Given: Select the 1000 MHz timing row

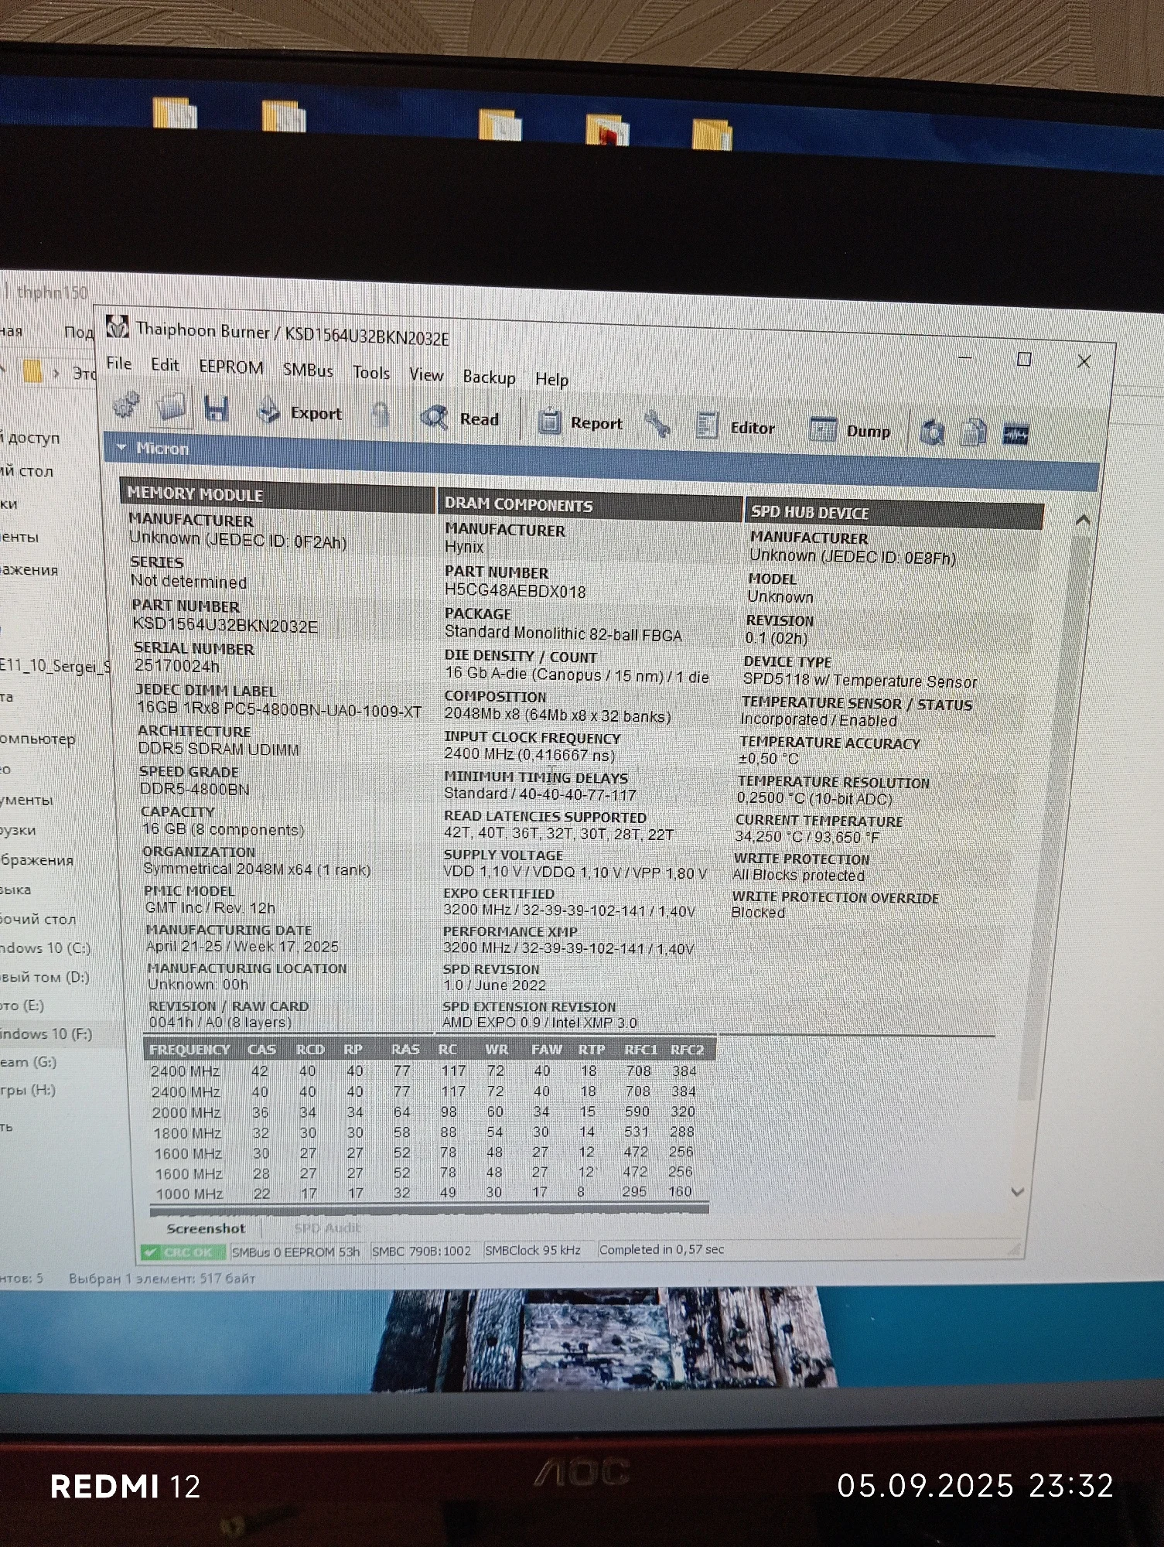Looking at the screenshot, I should coord(423,1193).
